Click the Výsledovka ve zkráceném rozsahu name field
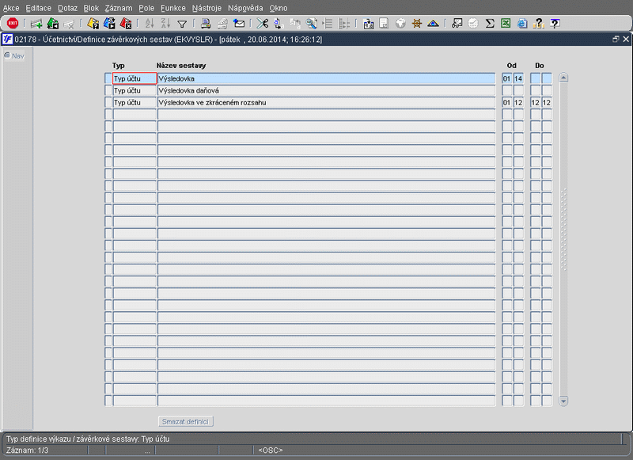The height and width of the screenshot is (460, 633). coord(326,103)
